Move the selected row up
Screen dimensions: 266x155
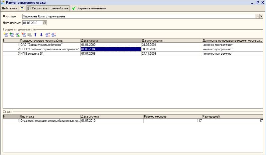(36, 35)
